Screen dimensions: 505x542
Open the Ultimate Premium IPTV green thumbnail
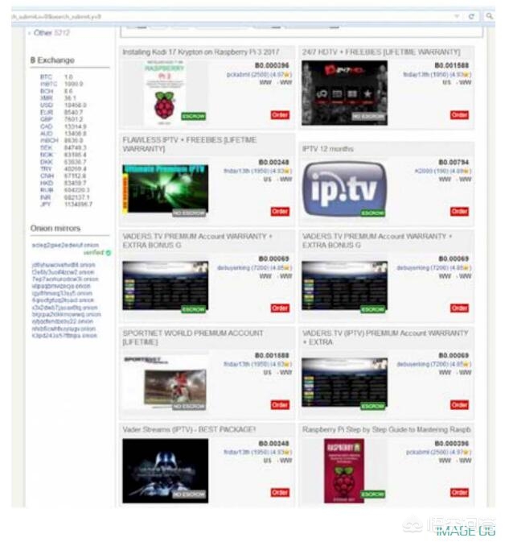(x=166, y=188)
